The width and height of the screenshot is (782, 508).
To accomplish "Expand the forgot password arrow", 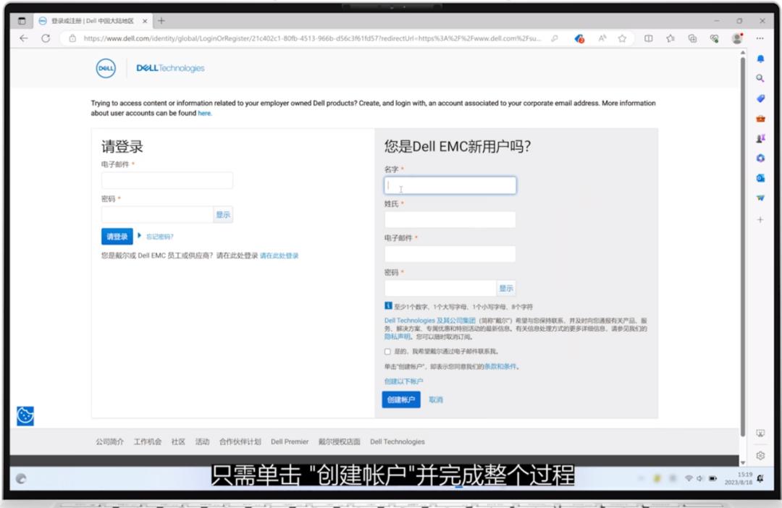I will click(139, 235).
